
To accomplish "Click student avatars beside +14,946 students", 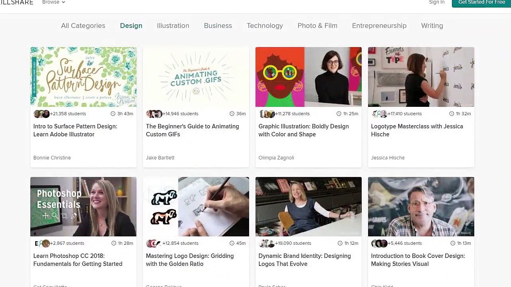I will (154, 114).
